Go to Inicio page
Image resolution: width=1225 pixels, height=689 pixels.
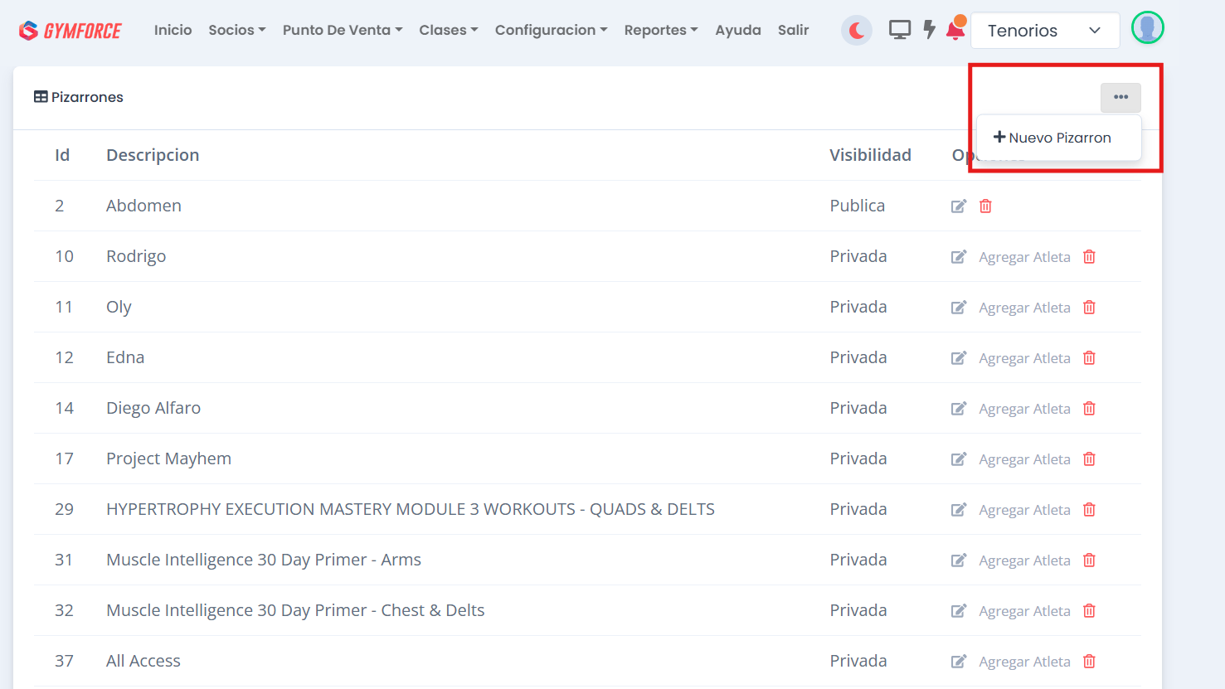(173, 30)
